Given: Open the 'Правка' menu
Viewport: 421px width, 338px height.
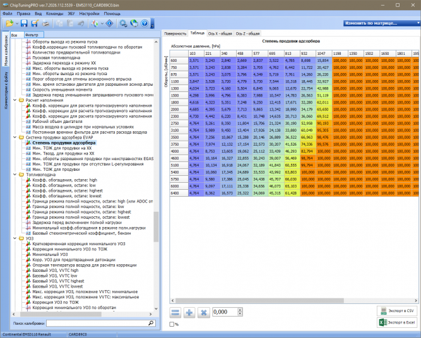Looking at the screenshot, I should coord(23,13).
